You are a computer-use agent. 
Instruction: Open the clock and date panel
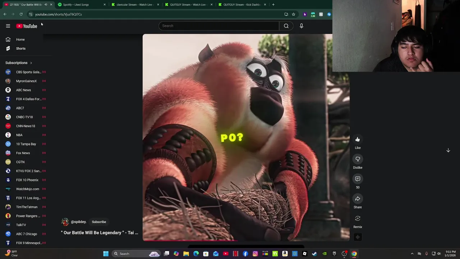pos(450,254)
